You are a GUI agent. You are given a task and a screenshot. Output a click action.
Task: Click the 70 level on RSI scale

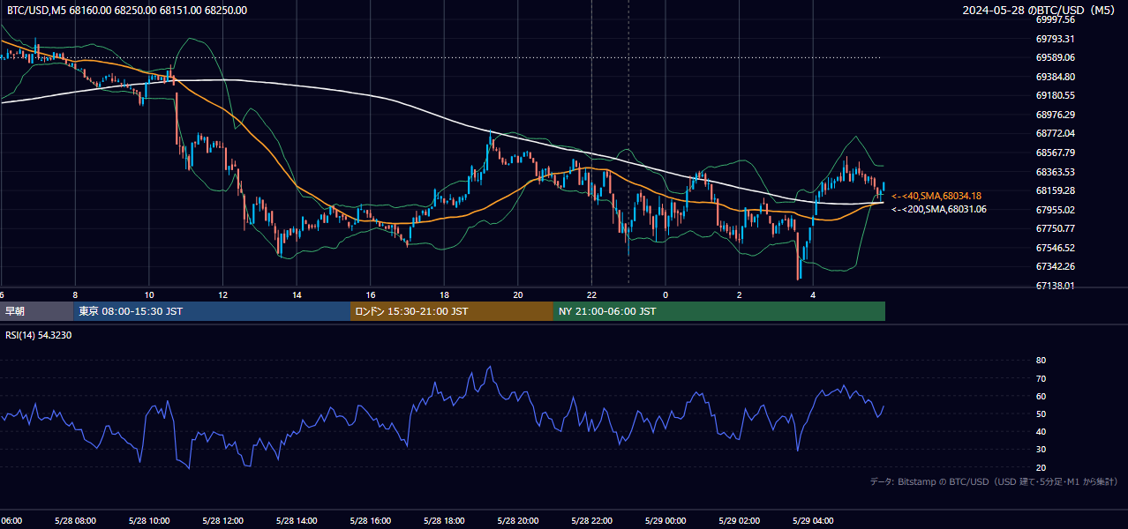coord(1041,378)
